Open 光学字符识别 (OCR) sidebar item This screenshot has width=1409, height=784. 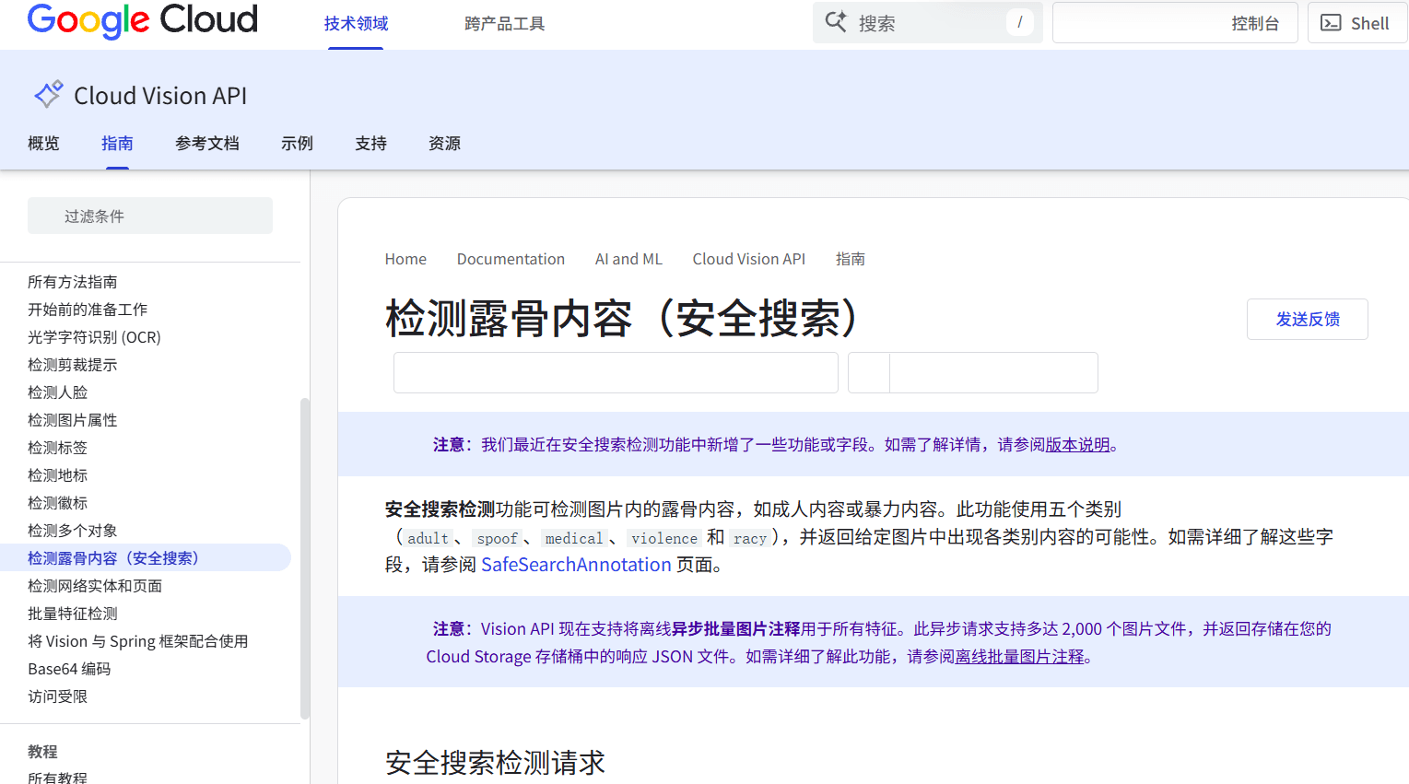point(94,337)
